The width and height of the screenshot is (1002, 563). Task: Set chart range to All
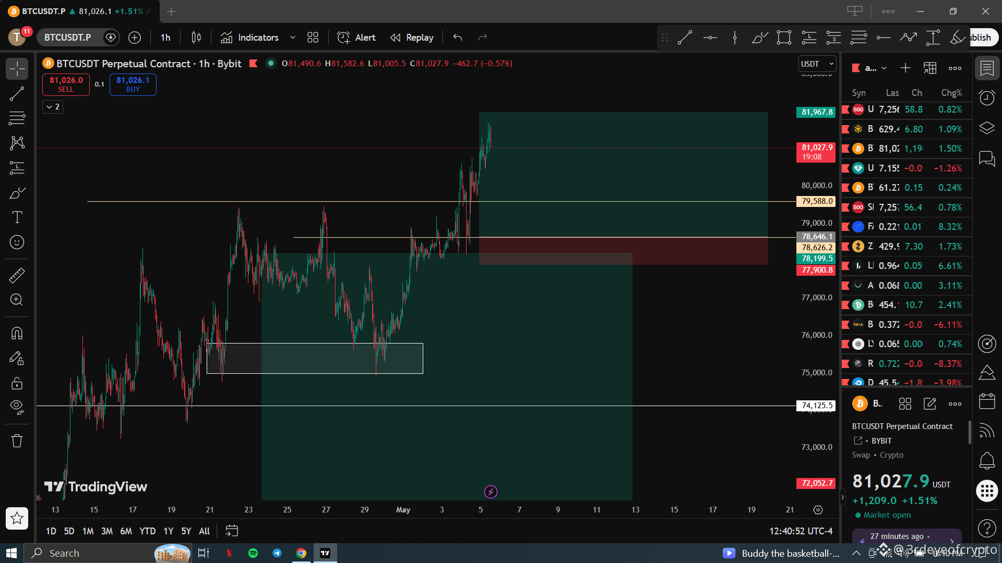pyautogui.click(x=205, y=531)
